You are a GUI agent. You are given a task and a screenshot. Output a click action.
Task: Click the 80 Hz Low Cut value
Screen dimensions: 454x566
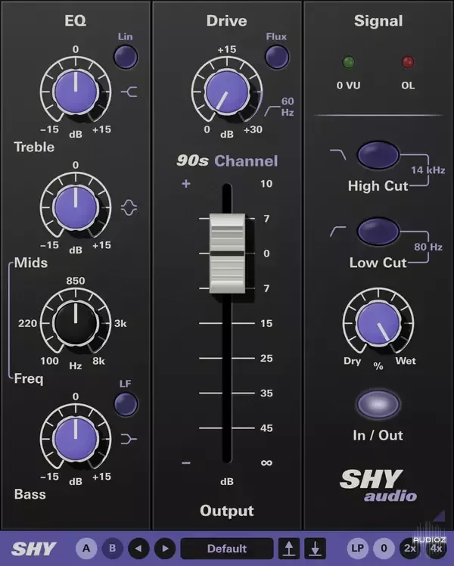(428, 247)
